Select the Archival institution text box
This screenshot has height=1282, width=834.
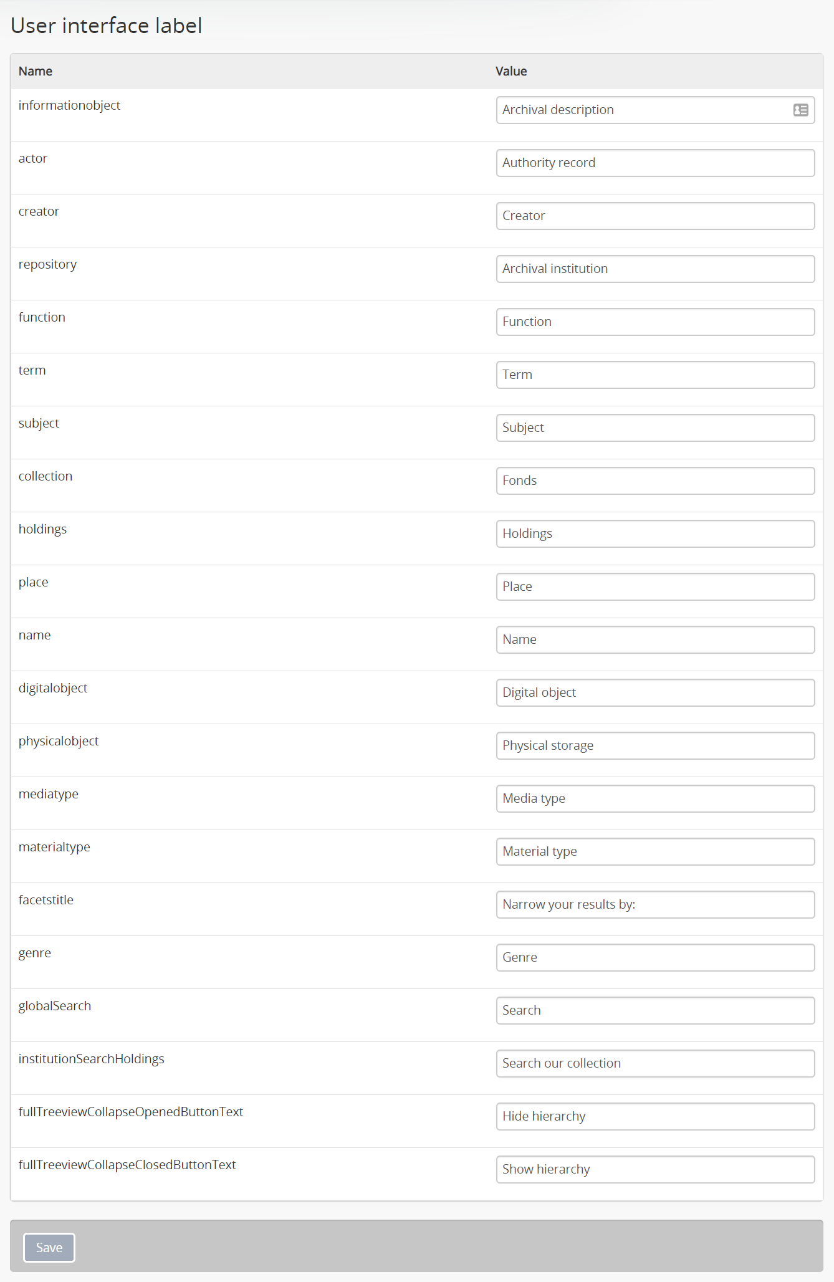(x=654, y=269)
